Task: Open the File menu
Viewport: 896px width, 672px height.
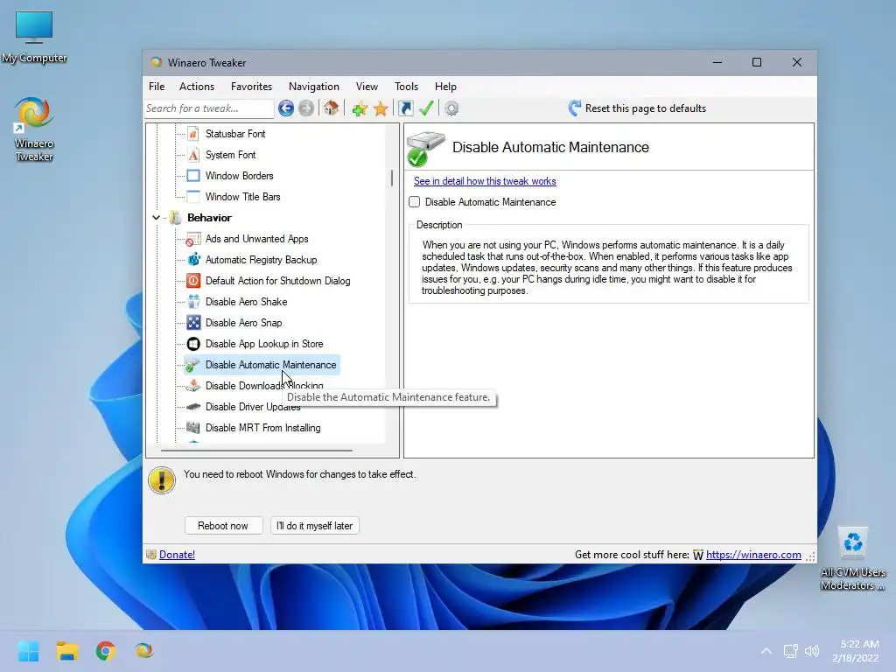Action: (157, 87)
